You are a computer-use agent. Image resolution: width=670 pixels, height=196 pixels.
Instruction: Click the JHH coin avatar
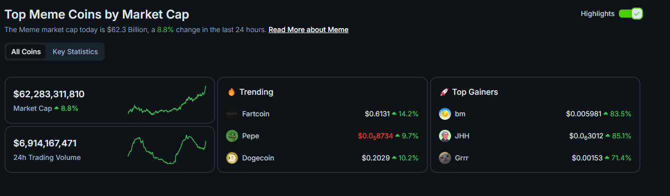click(x=445, y=136)
